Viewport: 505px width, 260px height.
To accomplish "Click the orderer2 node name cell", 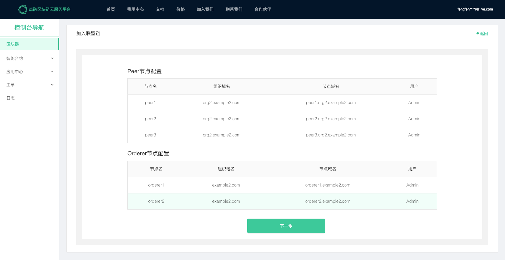I will click(156, 201).
